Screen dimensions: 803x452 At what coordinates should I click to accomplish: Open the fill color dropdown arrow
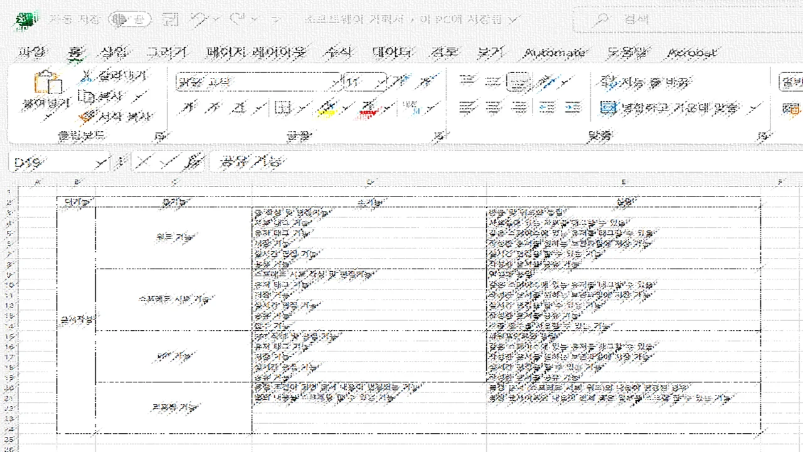(x=345, y=108)
